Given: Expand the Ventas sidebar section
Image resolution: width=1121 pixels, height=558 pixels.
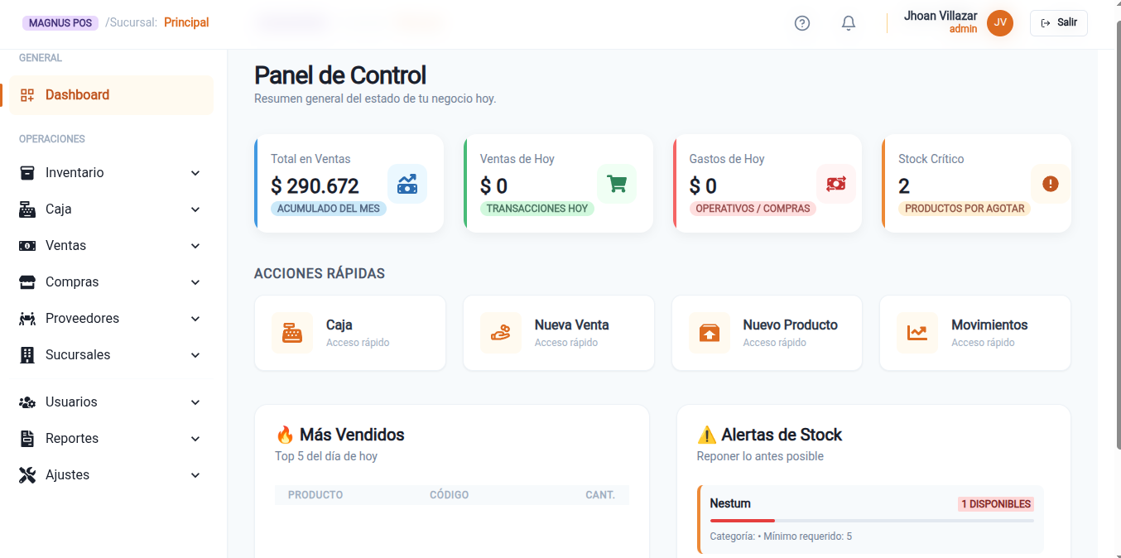Looking at the screenshot, I should click(x=112, y=246).
